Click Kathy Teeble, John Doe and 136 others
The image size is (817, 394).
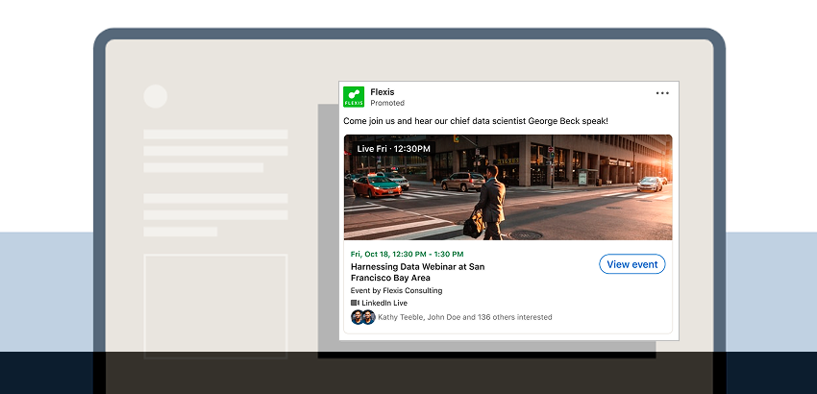coord(465,317)
